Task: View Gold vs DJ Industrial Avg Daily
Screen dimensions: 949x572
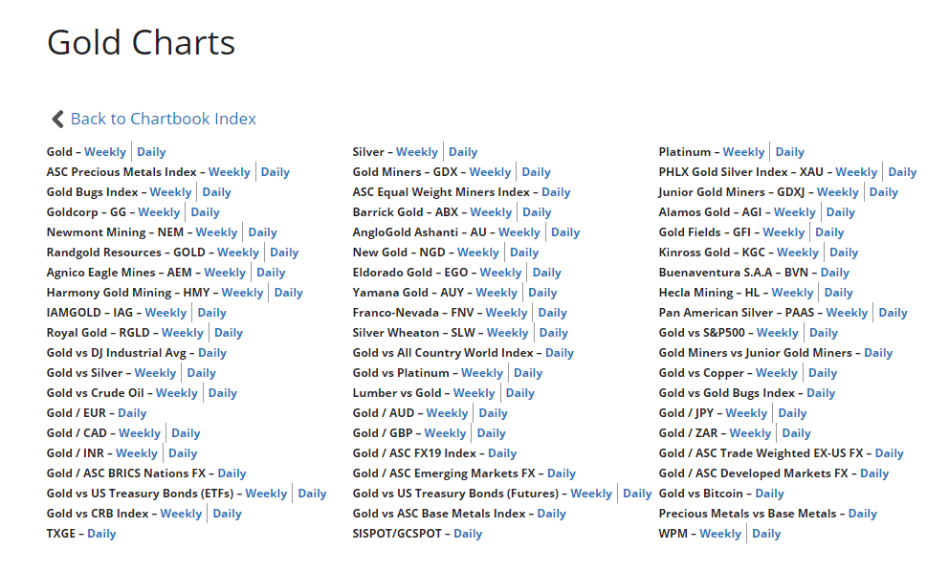Action: [x=212, y=352]
